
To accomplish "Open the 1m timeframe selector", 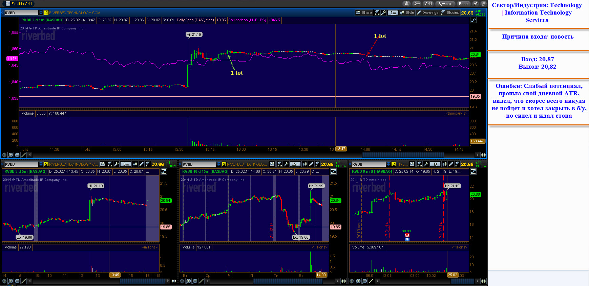I will pyautogui.click(x=393, y=13).
